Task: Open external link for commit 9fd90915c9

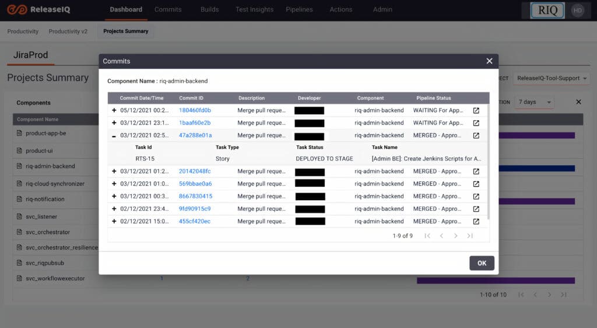Action: [476, 209]
